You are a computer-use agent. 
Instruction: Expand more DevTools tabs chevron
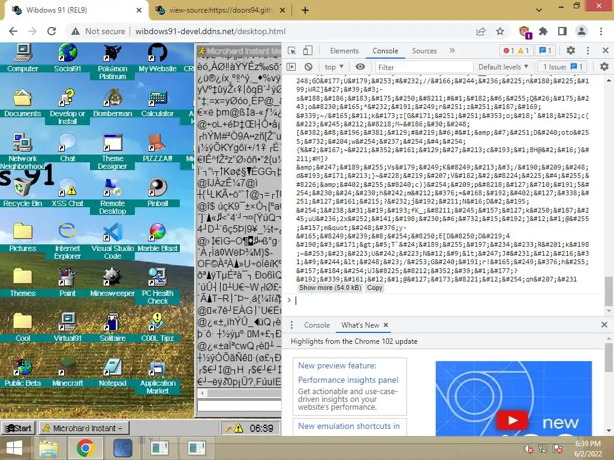(x=452, y=50)
